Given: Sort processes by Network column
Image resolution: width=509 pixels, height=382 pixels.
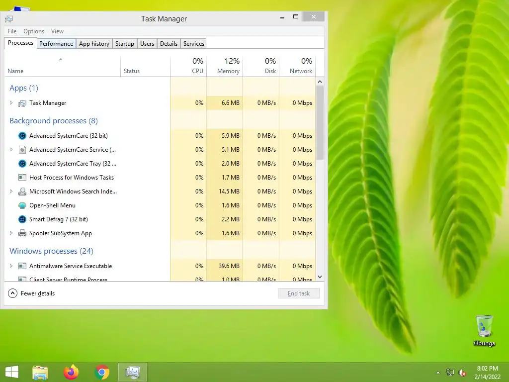Looking at the screenshot, I should [298, 67].
